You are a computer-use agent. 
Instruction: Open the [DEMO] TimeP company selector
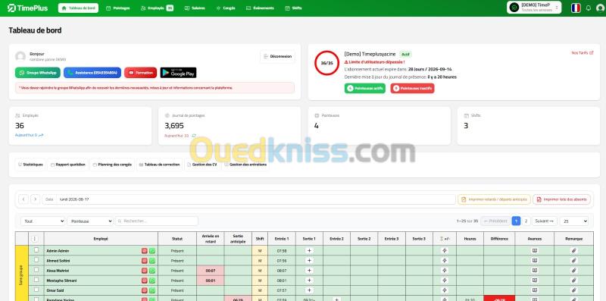tap(534, 8)
